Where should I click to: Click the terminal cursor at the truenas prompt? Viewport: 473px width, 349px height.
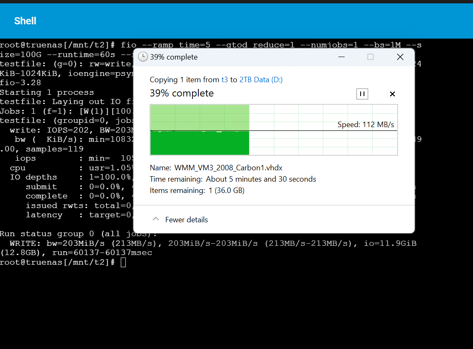[x=123, y=263]
